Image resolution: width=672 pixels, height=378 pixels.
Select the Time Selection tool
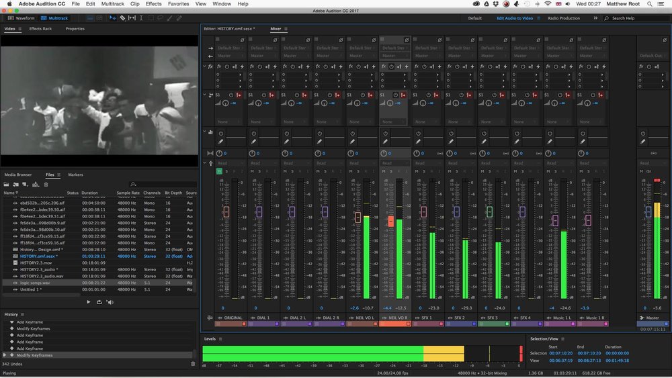pyautogui.click(x=141, y=18)
